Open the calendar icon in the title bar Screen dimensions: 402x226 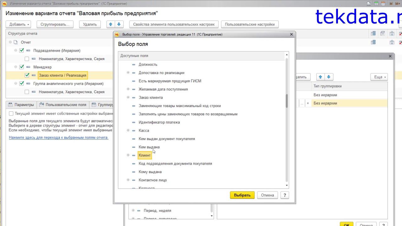click(383, 4)
